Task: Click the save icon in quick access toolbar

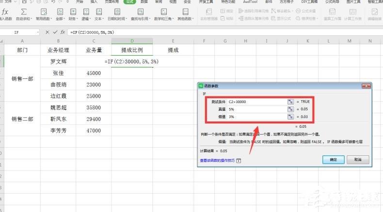Action: click(24, 2)
